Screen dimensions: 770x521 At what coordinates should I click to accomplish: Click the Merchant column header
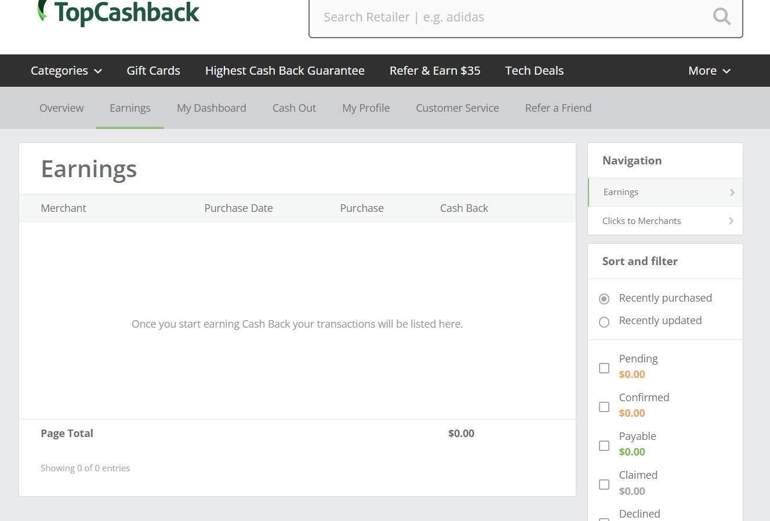coord(63,208)
